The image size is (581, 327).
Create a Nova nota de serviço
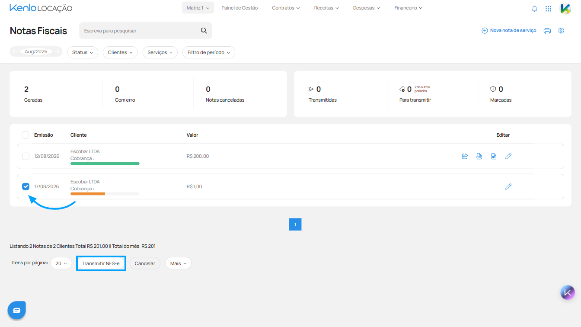point(509,31)
